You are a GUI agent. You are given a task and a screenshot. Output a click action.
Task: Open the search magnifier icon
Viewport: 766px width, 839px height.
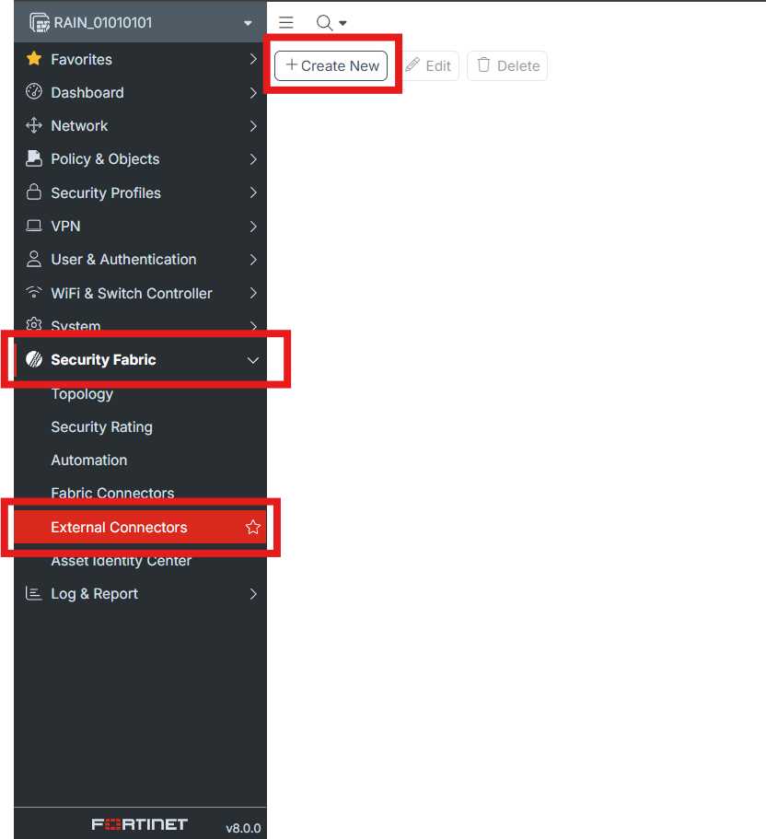[x=324, y=23]
